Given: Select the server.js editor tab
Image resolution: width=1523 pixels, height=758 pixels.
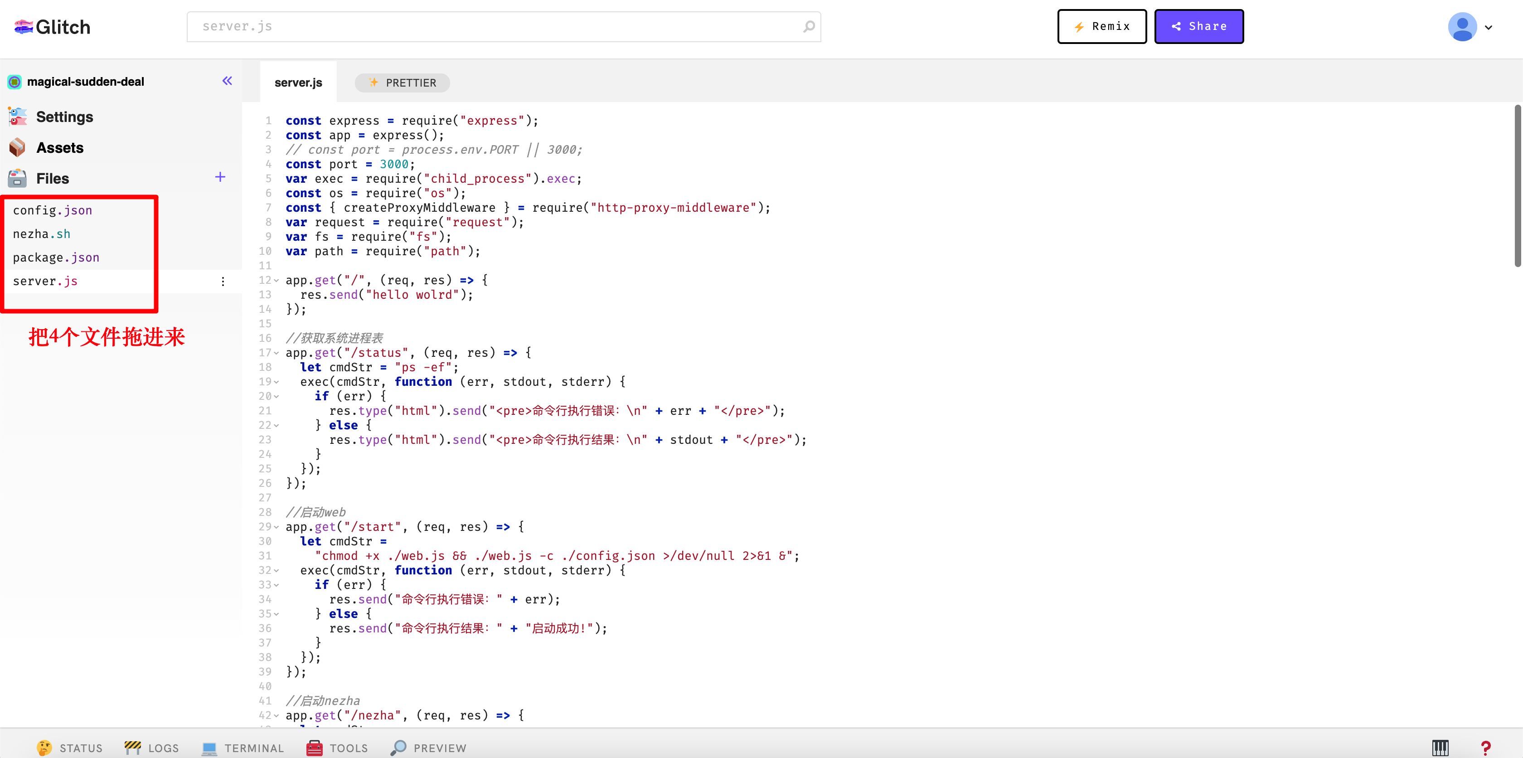Looking at the screenshot, I should tap(298, 82).
